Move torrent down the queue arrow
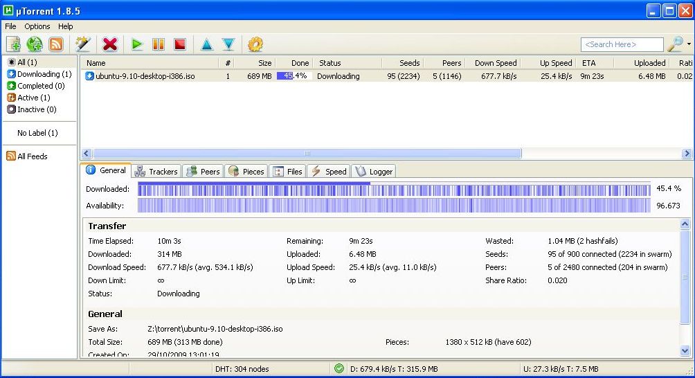Viewport: 695px width, 378px height. [228, 44]
